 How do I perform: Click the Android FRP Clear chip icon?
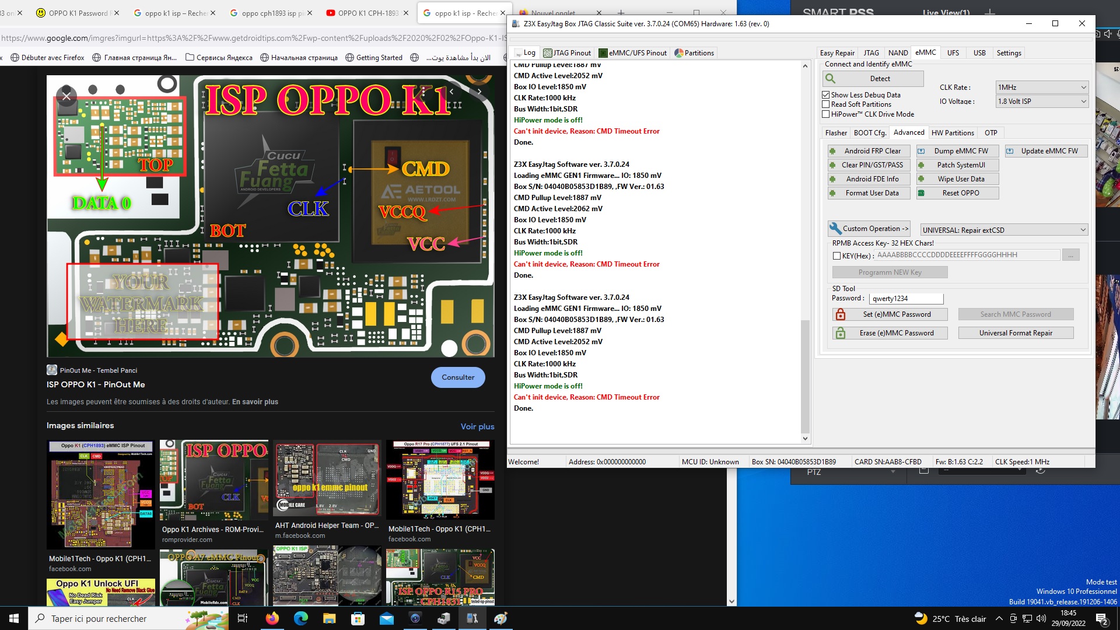point(832,151)
